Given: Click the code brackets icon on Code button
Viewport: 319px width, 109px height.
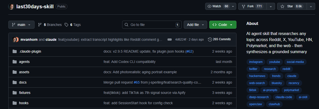Looking at the screenshot, I should 214,25.
